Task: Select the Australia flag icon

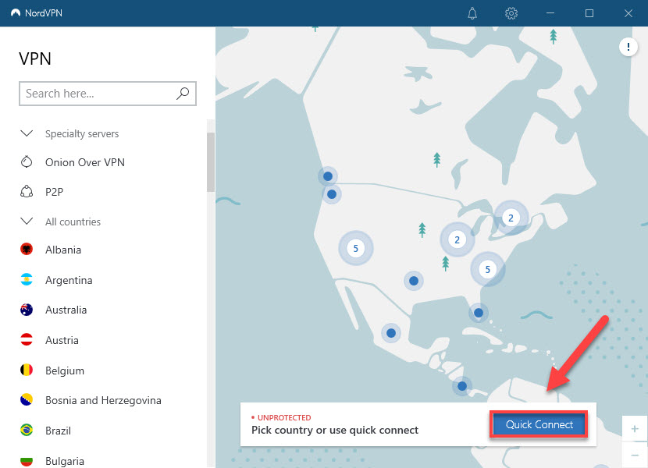Action: (27, 310)
